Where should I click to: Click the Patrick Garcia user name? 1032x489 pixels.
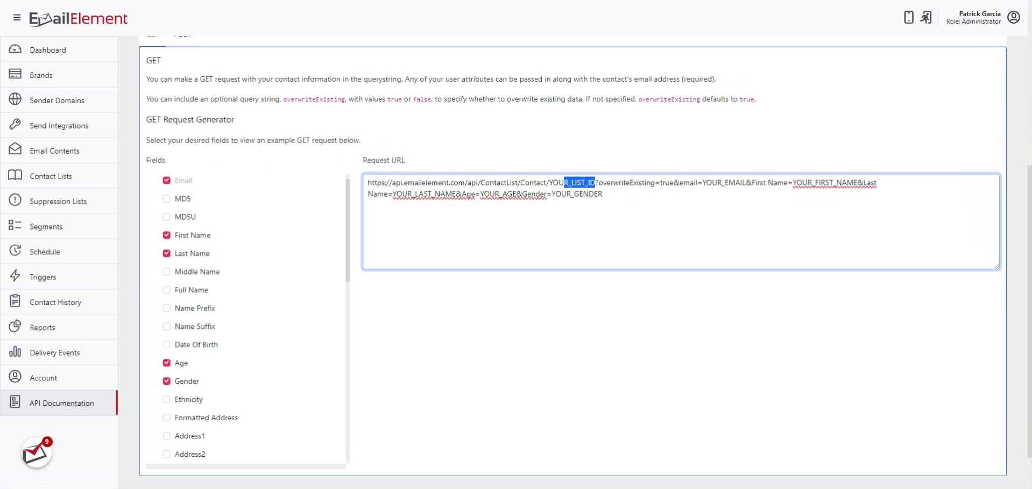(980, 14)
